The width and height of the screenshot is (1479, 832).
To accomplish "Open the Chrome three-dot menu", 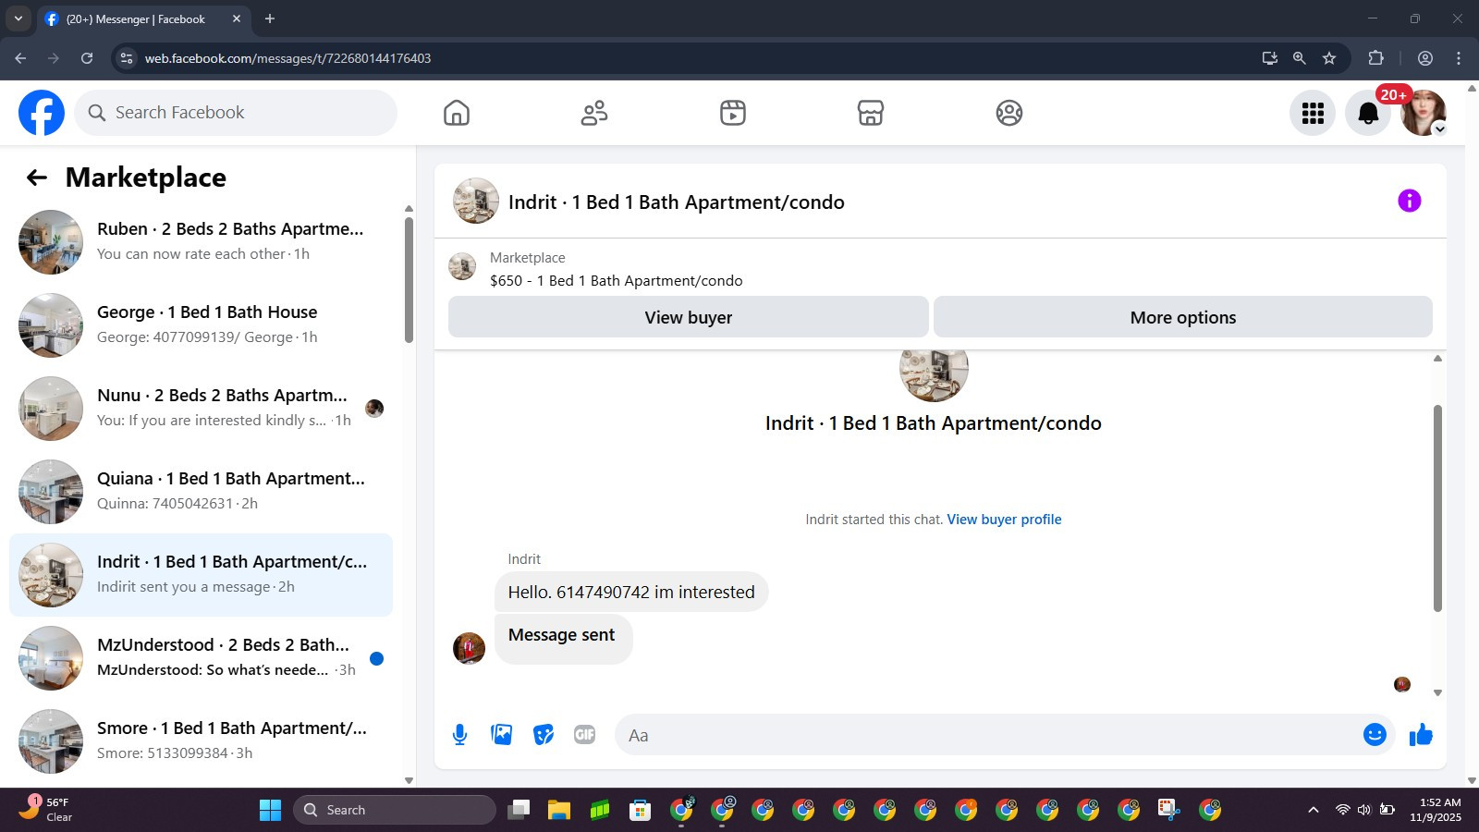I will point(1459,58).
